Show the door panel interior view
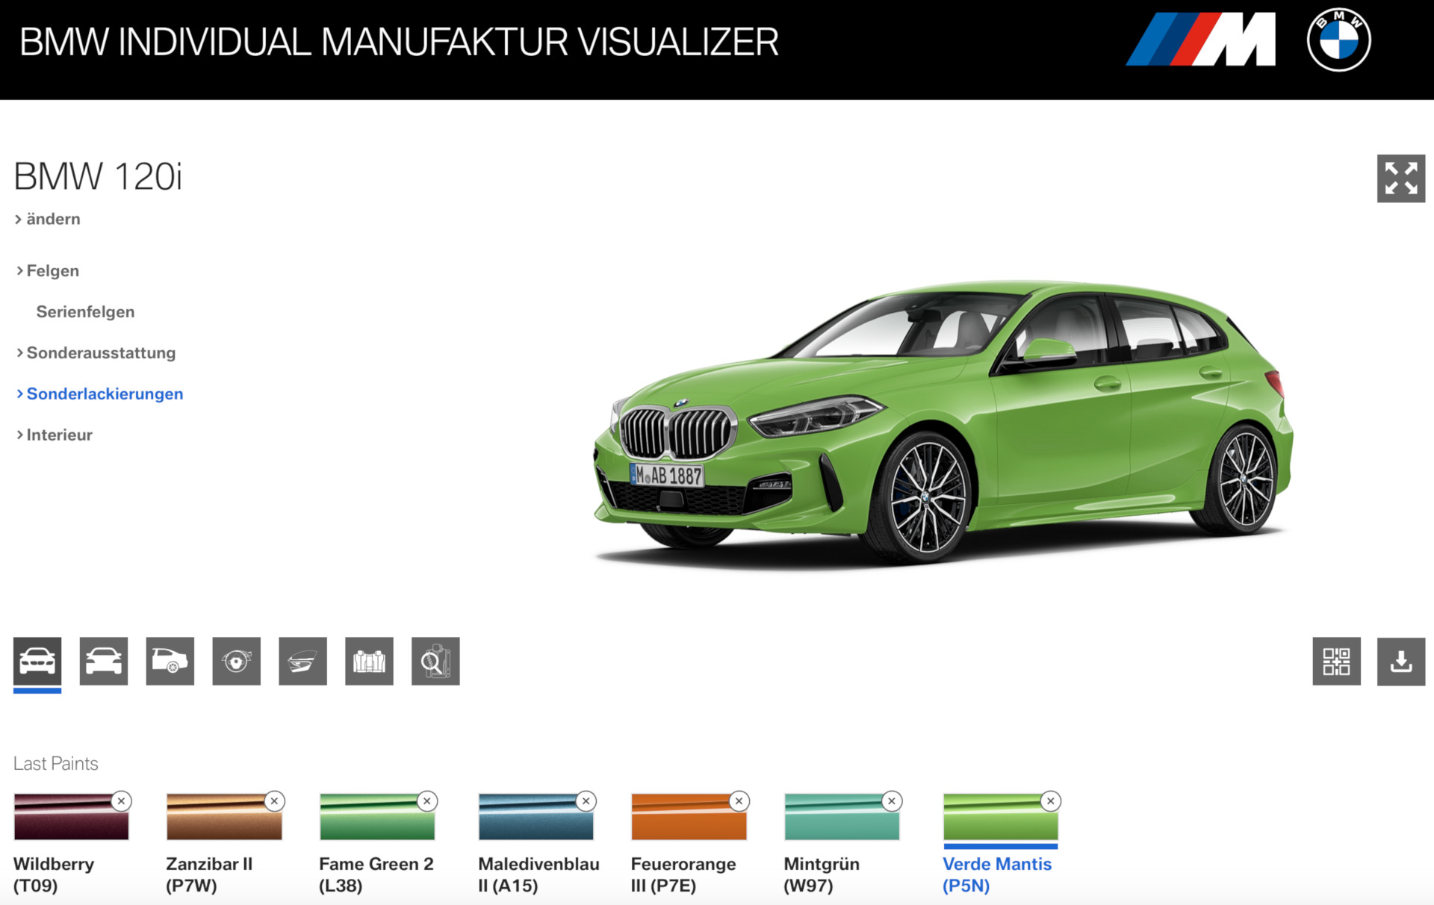Screen dimensions: 1434x905 click(302, 661)
